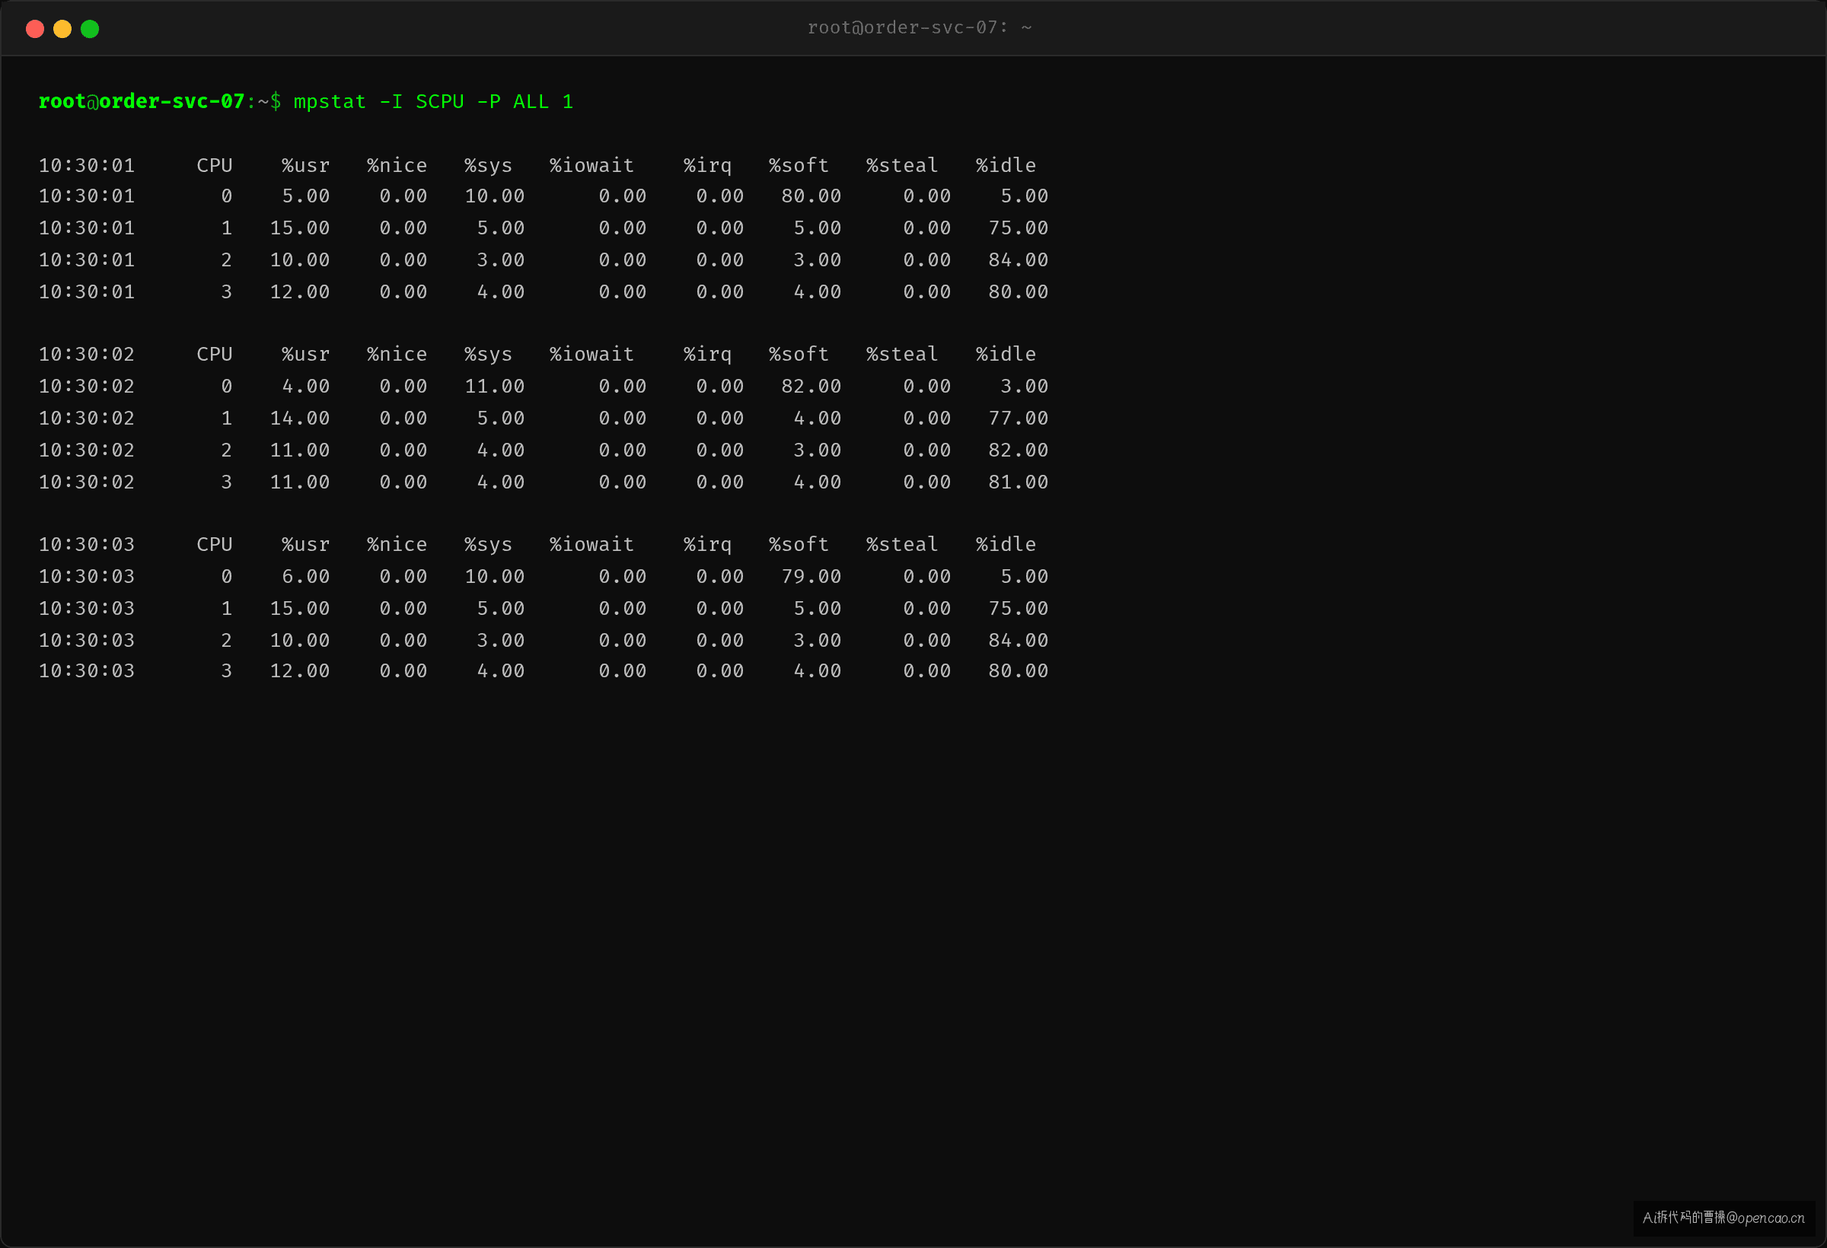Select %idle value 80.00 for CPU 3 at 10:30:03
The height and width of the screenshot is (1248, 1827).
click(1018, 670)
